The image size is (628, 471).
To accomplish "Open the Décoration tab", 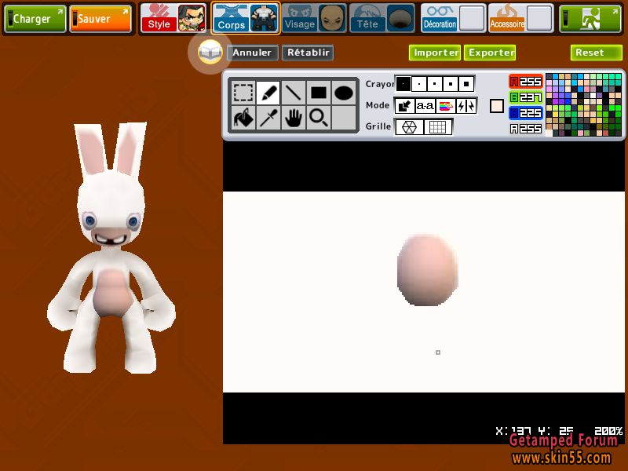I will 454,18.
